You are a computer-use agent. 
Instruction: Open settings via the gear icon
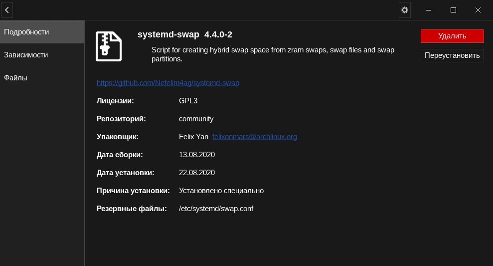[x=405, y=10]
